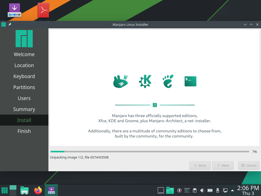Click the 7% installation progress bar
Screen dimensions: 261x196
tap(150, 152)
